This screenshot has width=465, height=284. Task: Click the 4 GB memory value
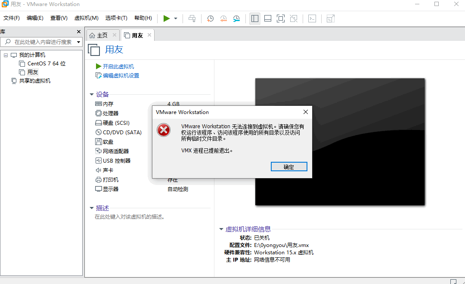(174, 104)
